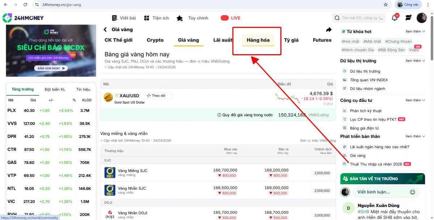The image size is (434, 220).
Task: Open the Công việc browser profile
Action: 408,5
